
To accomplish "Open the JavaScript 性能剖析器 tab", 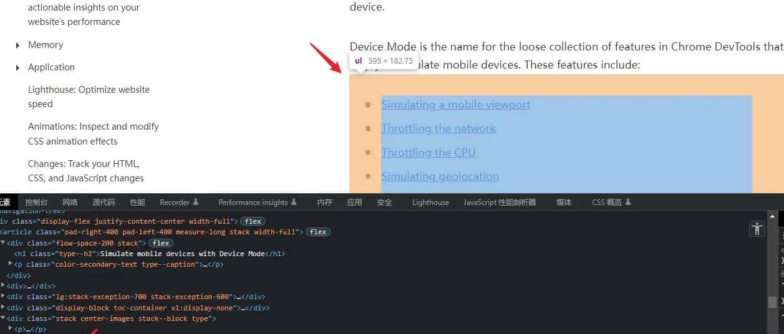I will tap(500, 202).
